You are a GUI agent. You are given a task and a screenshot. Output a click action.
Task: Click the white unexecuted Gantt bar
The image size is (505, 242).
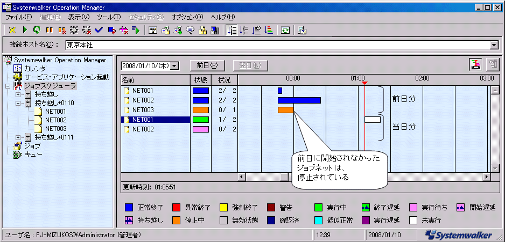point(373,120)
